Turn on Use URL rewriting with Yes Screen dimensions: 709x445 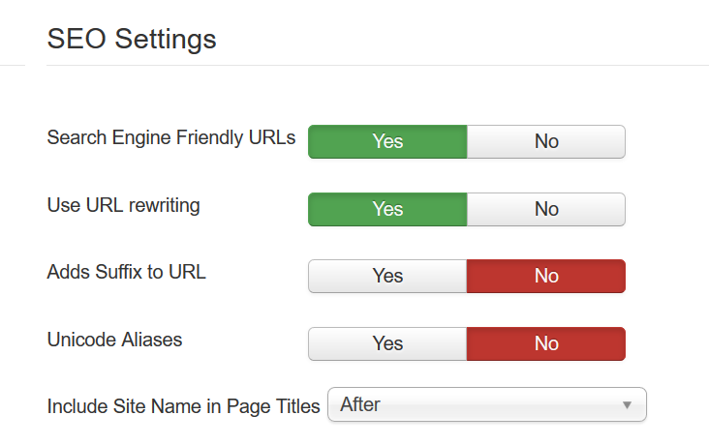(387, 210)
